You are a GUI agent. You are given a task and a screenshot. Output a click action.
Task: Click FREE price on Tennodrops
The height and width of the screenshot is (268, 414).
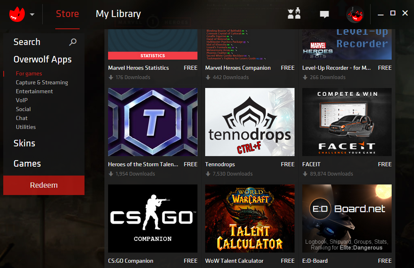[x=288, y=165]
